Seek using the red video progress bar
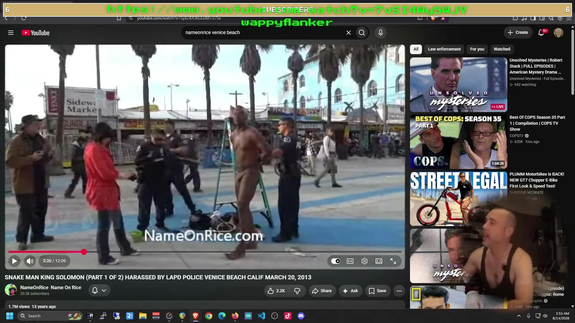The height and width of the screenshot is (323, 575). 205,252
